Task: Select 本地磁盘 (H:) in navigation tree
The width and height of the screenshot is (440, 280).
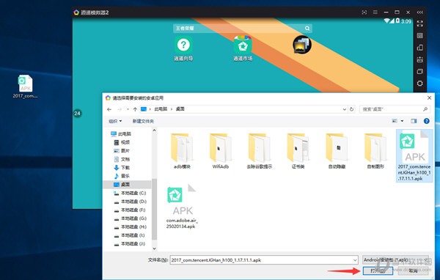Action: [x=130, y=226]
